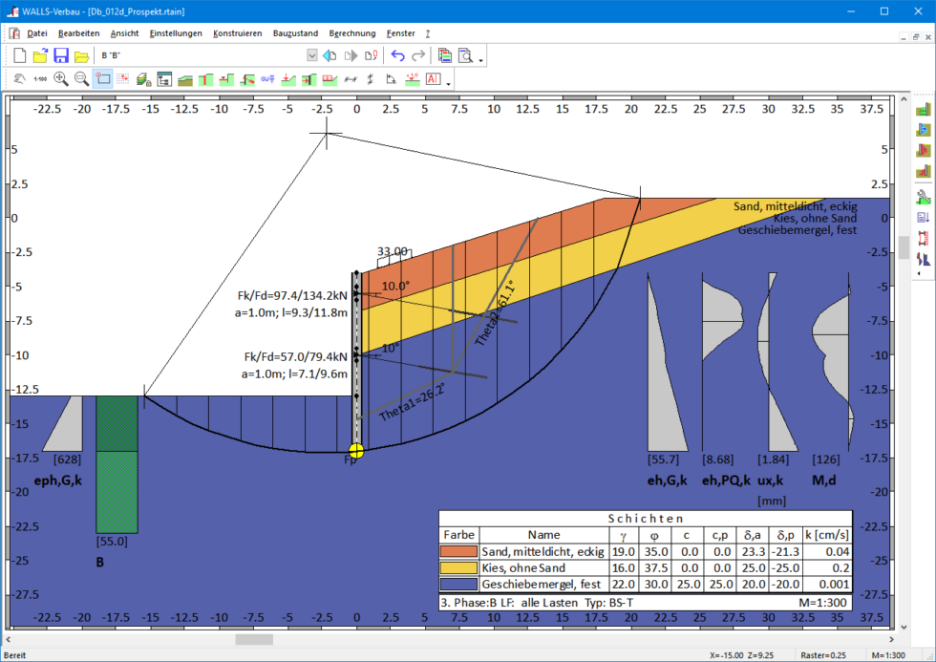Viewport: 936px width, 662px height.
Task: Toggle the dotted grid snap tool
Action: point(123,79)
